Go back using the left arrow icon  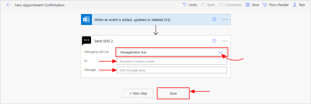pyautogui.click(x=9, y=5)
